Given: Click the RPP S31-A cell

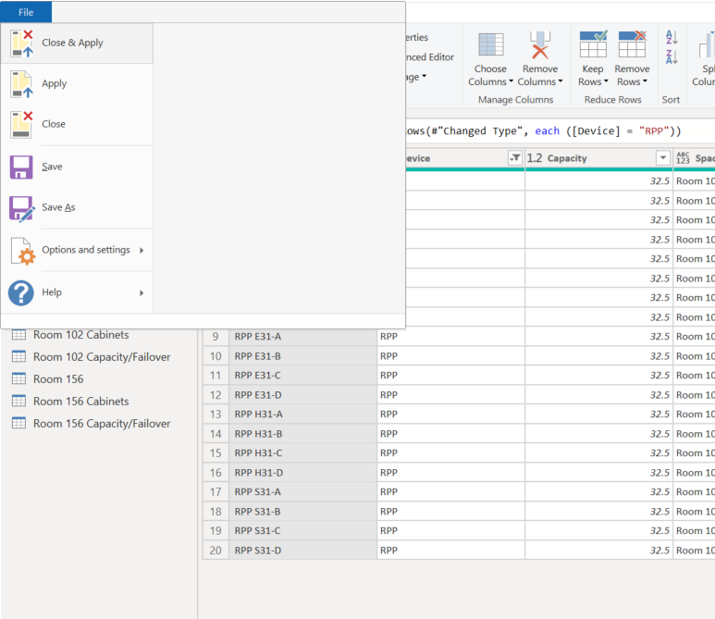Looking at the screenshot, I should pos(302,491).
